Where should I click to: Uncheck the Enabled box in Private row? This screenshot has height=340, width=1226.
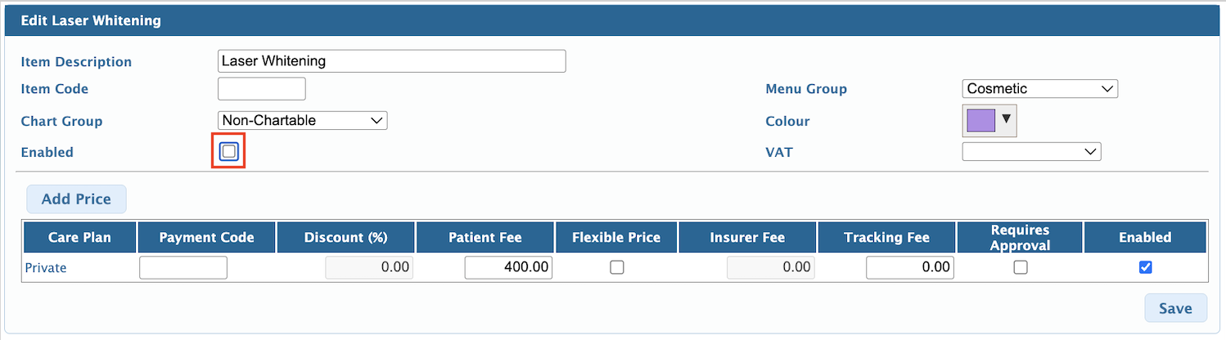(1146, 267)
